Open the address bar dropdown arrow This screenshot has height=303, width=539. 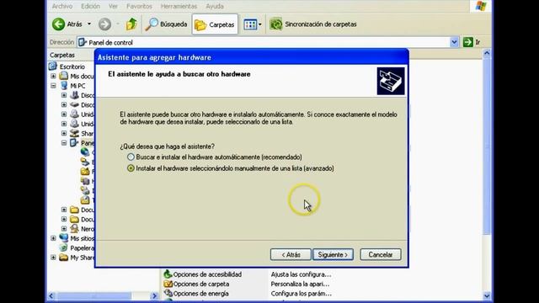pos(454,42)
